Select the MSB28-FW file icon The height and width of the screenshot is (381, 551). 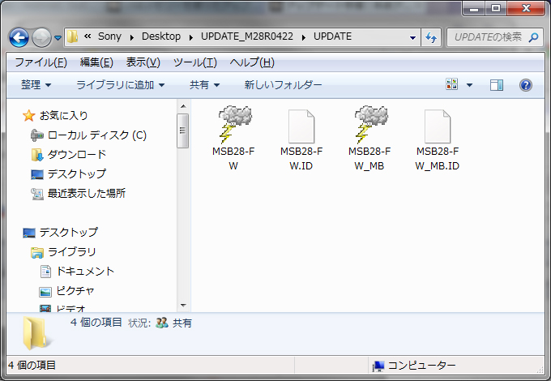(x=233, y=125)
